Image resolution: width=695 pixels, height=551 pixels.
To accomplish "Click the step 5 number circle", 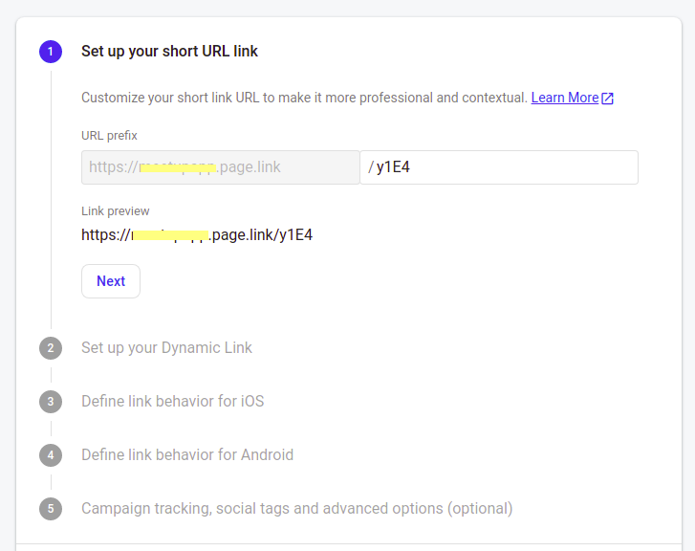I will pos(51,509).
